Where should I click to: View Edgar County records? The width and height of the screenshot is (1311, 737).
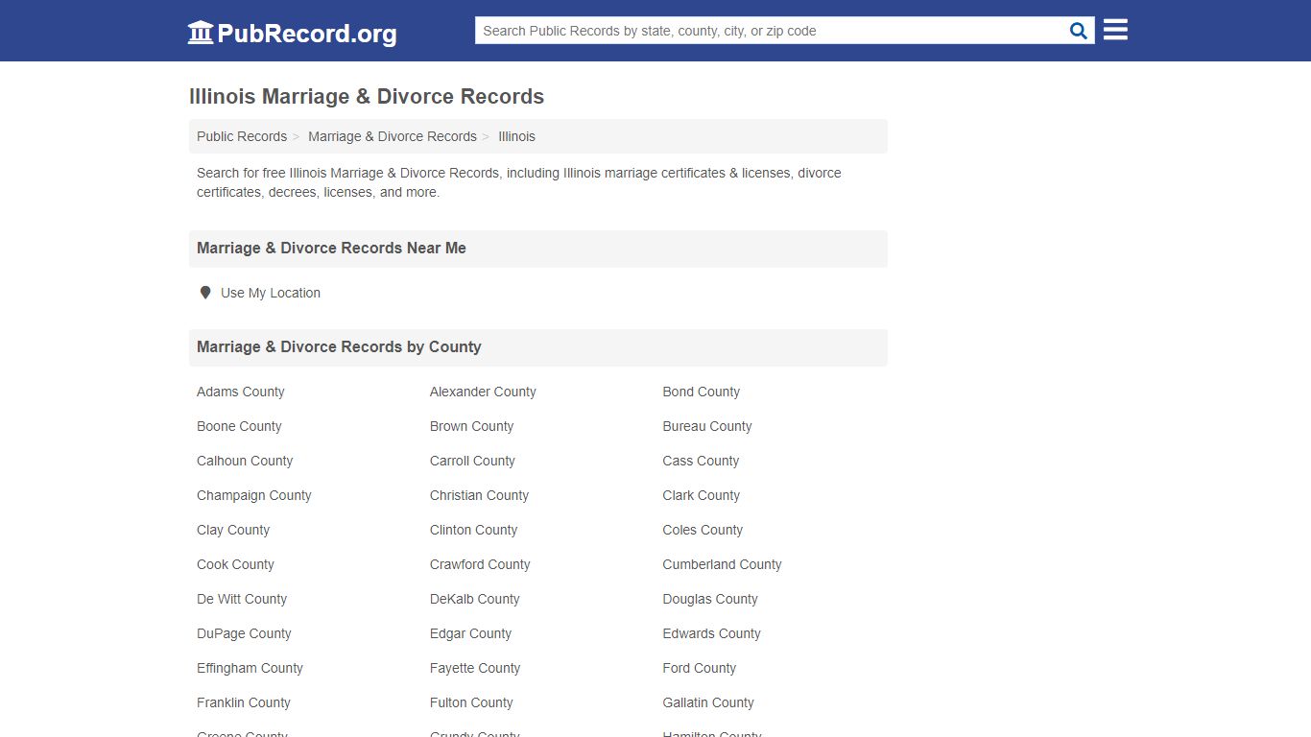point(470,633)
